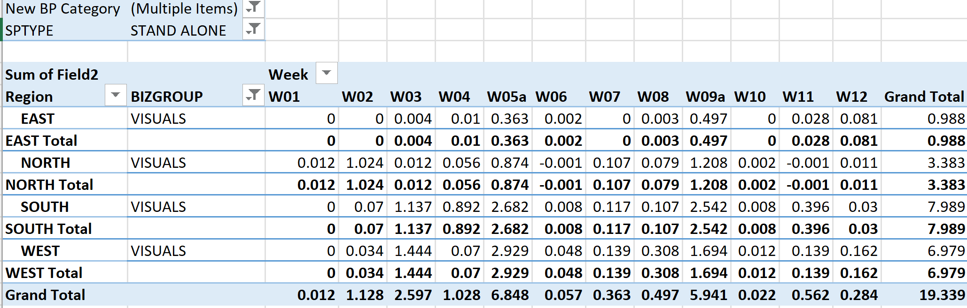Select the SOUTH Total row label
This screenshot has height=308, width=967.
pos(48,229)
